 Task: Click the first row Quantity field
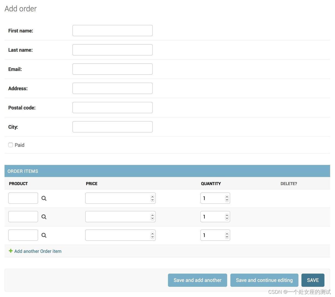pyautogui.click(x=215, y=198)
